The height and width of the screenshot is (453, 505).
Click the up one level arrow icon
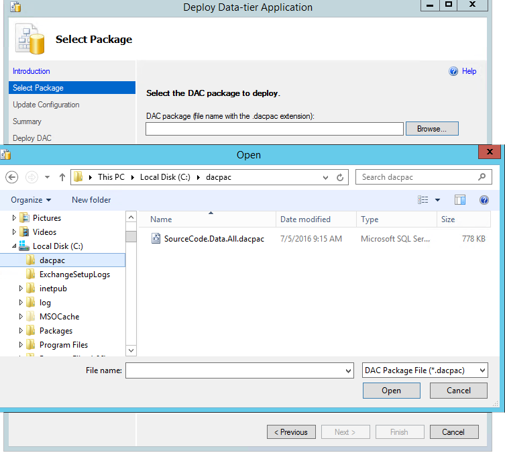(62, 177)
